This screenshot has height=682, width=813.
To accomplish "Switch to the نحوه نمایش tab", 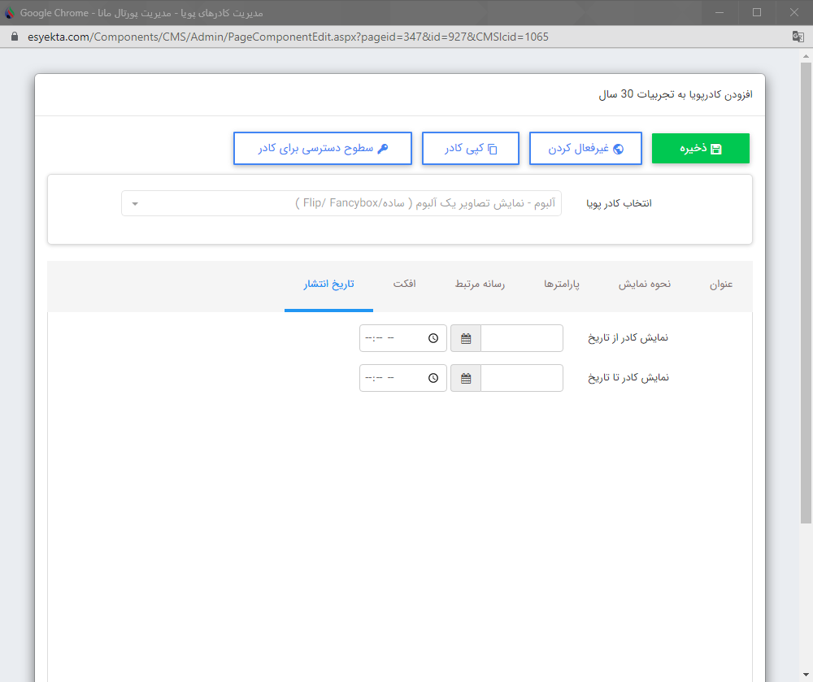I will (644, 285).
